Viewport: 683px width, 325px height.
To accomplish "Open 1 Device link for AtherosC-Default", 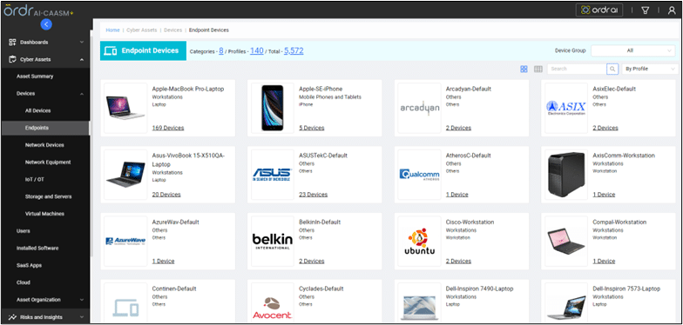I will [x=456, y=195].
